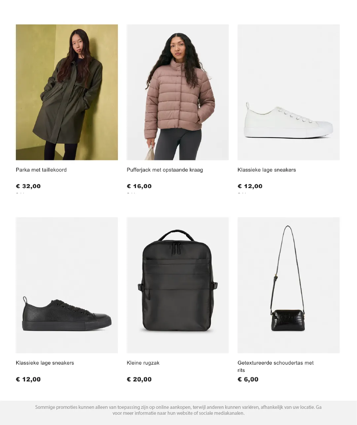Click the € 12,00 price under white sneakers
357x425 pixels.
[250, 186]
